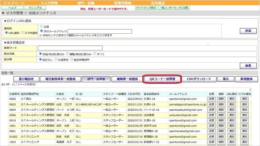260x146 pixels.
Task: Click CSVダウンロード button
Action: coord(199,79)
